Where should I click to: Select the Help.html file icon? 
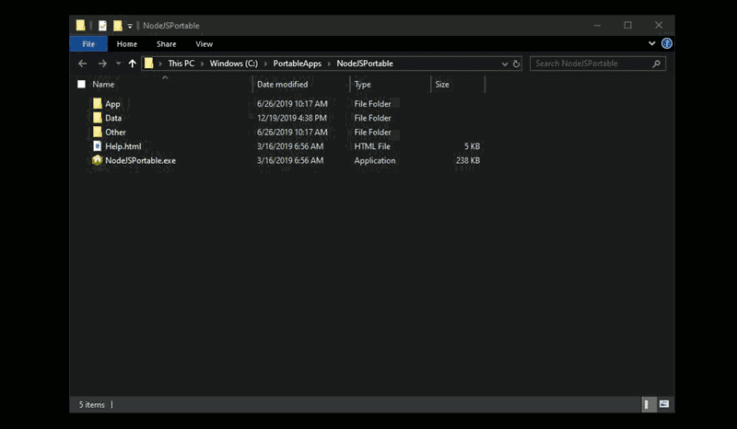[98, 146]
